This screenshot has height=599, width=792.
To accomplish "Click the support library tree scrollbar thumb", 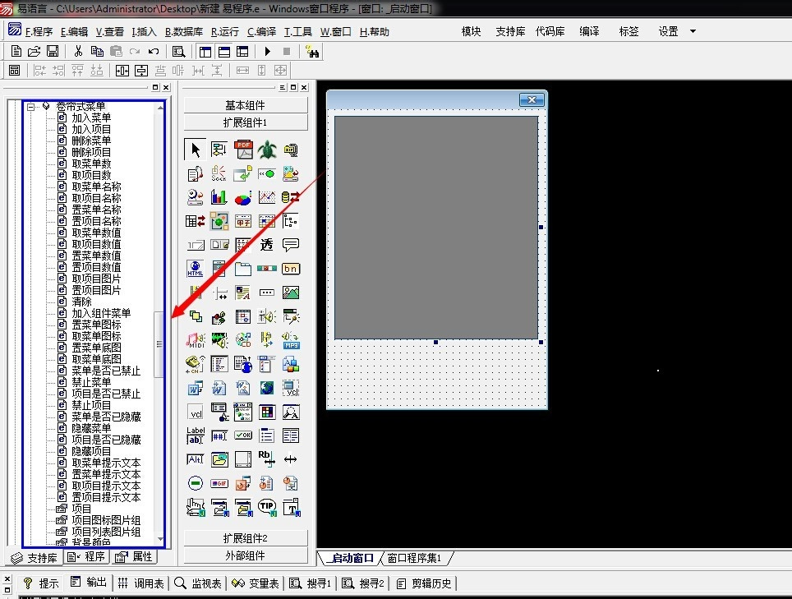I will [159, 345].
